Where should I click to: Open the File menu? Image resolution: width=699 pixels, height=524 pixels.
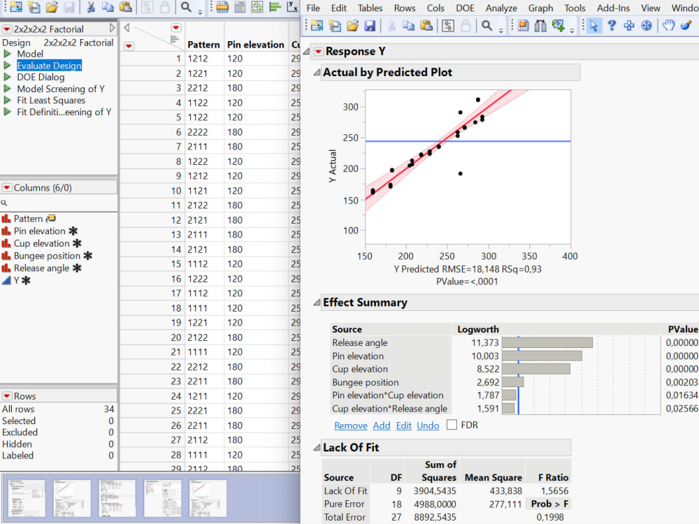[x=313, y=8]
